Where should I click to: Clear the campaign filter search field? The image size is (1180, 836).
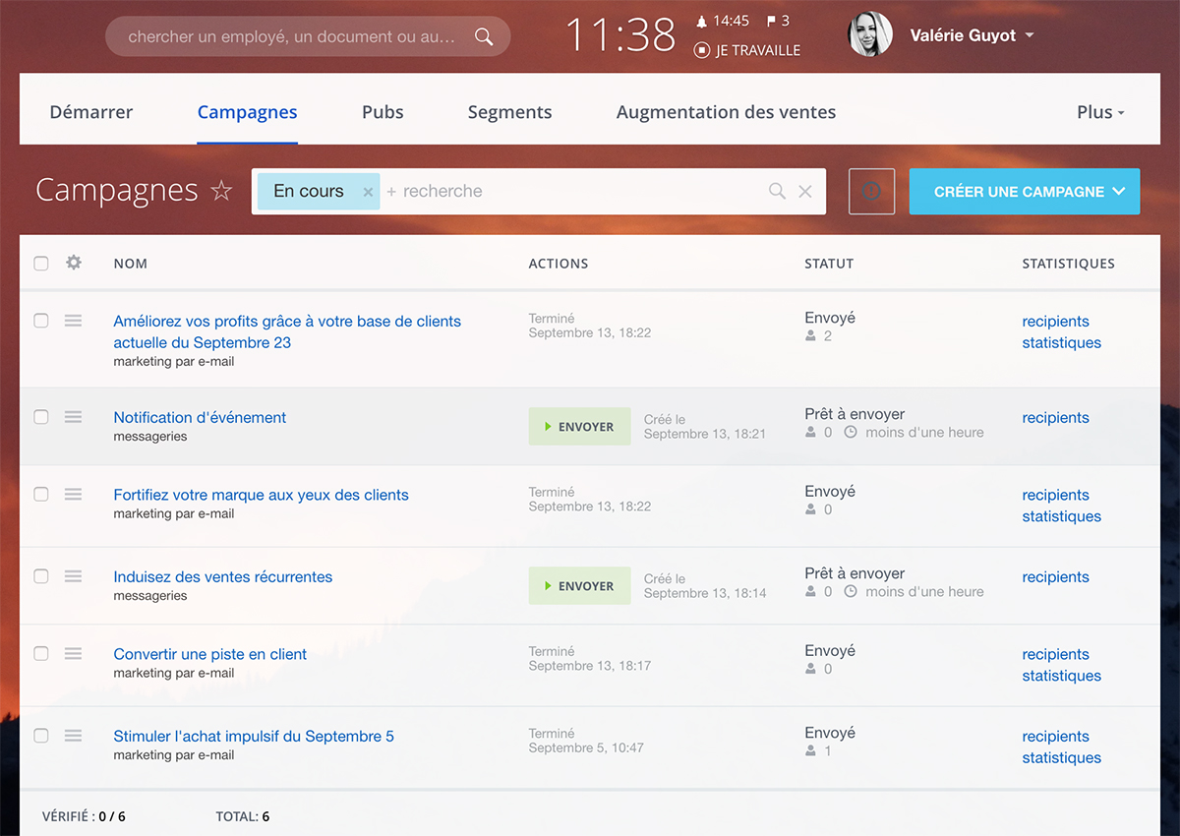tap(805, 192)
